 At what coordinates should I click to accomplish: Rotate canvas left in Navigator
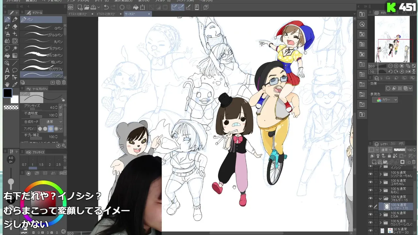click(x=391, y=72)
